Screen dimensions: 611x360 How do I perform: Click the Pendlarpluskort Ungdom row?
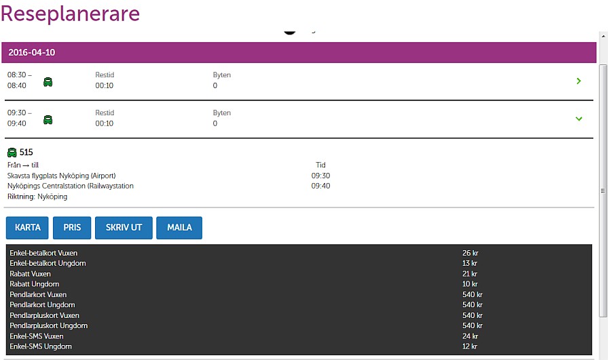tap(299, 325)
